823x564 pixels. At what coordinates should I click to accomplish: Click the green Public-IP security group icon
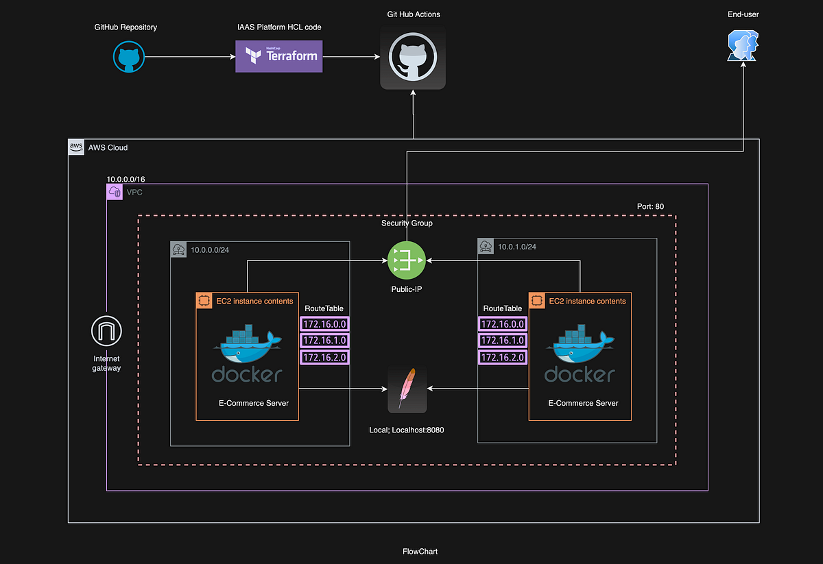[406, 260]
